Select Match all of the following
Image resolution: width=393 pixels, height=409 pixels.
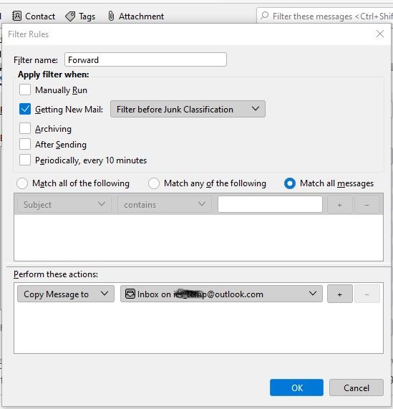click(22, 183)
